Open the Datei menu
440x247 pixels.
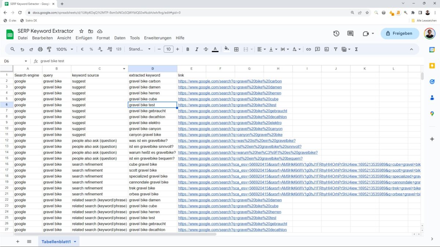(x=23, y=38)
